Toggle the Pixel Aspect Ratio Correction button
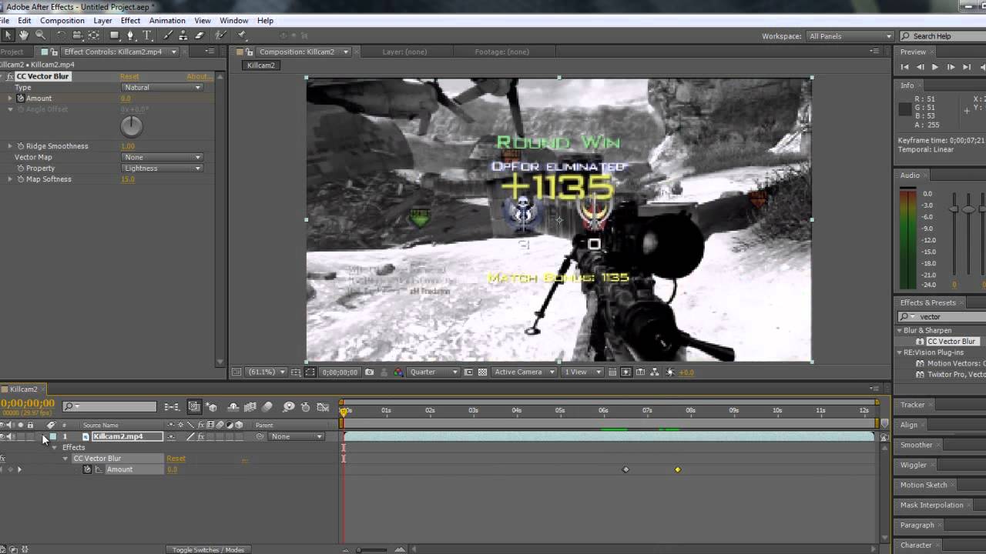The width and height of the screenshot is (986, 554). pyautogui.click(x=612, y=372)
